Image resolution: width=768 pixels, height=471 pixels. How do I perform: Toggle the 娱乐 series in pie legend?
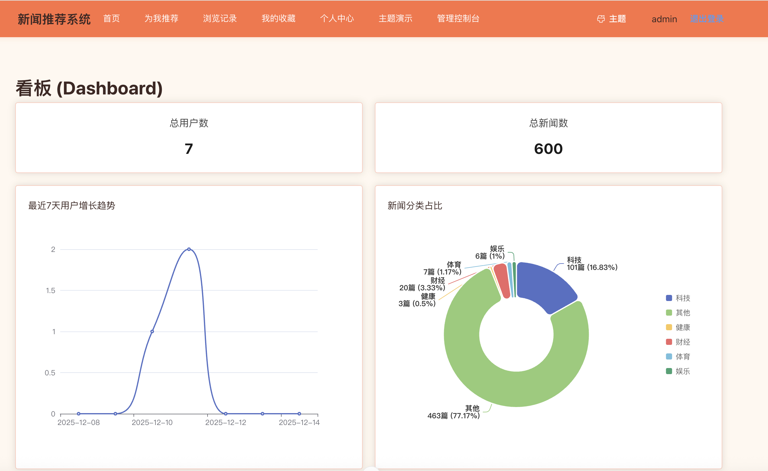(683, 371)
